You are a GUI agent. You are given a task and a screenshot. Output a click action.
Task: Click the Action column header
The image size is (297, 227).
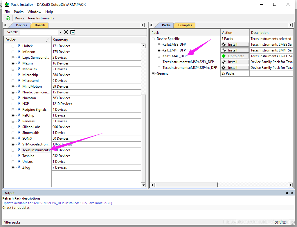coord(235,32)
